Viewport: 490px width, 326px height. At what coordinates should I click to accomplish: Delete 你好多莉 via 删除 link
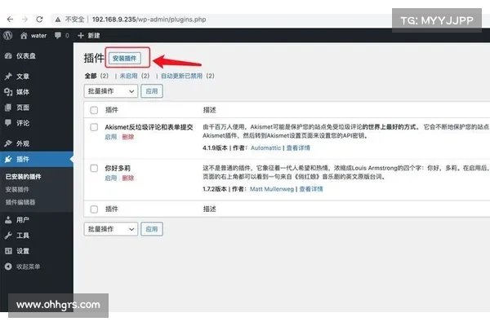(128, 178)
